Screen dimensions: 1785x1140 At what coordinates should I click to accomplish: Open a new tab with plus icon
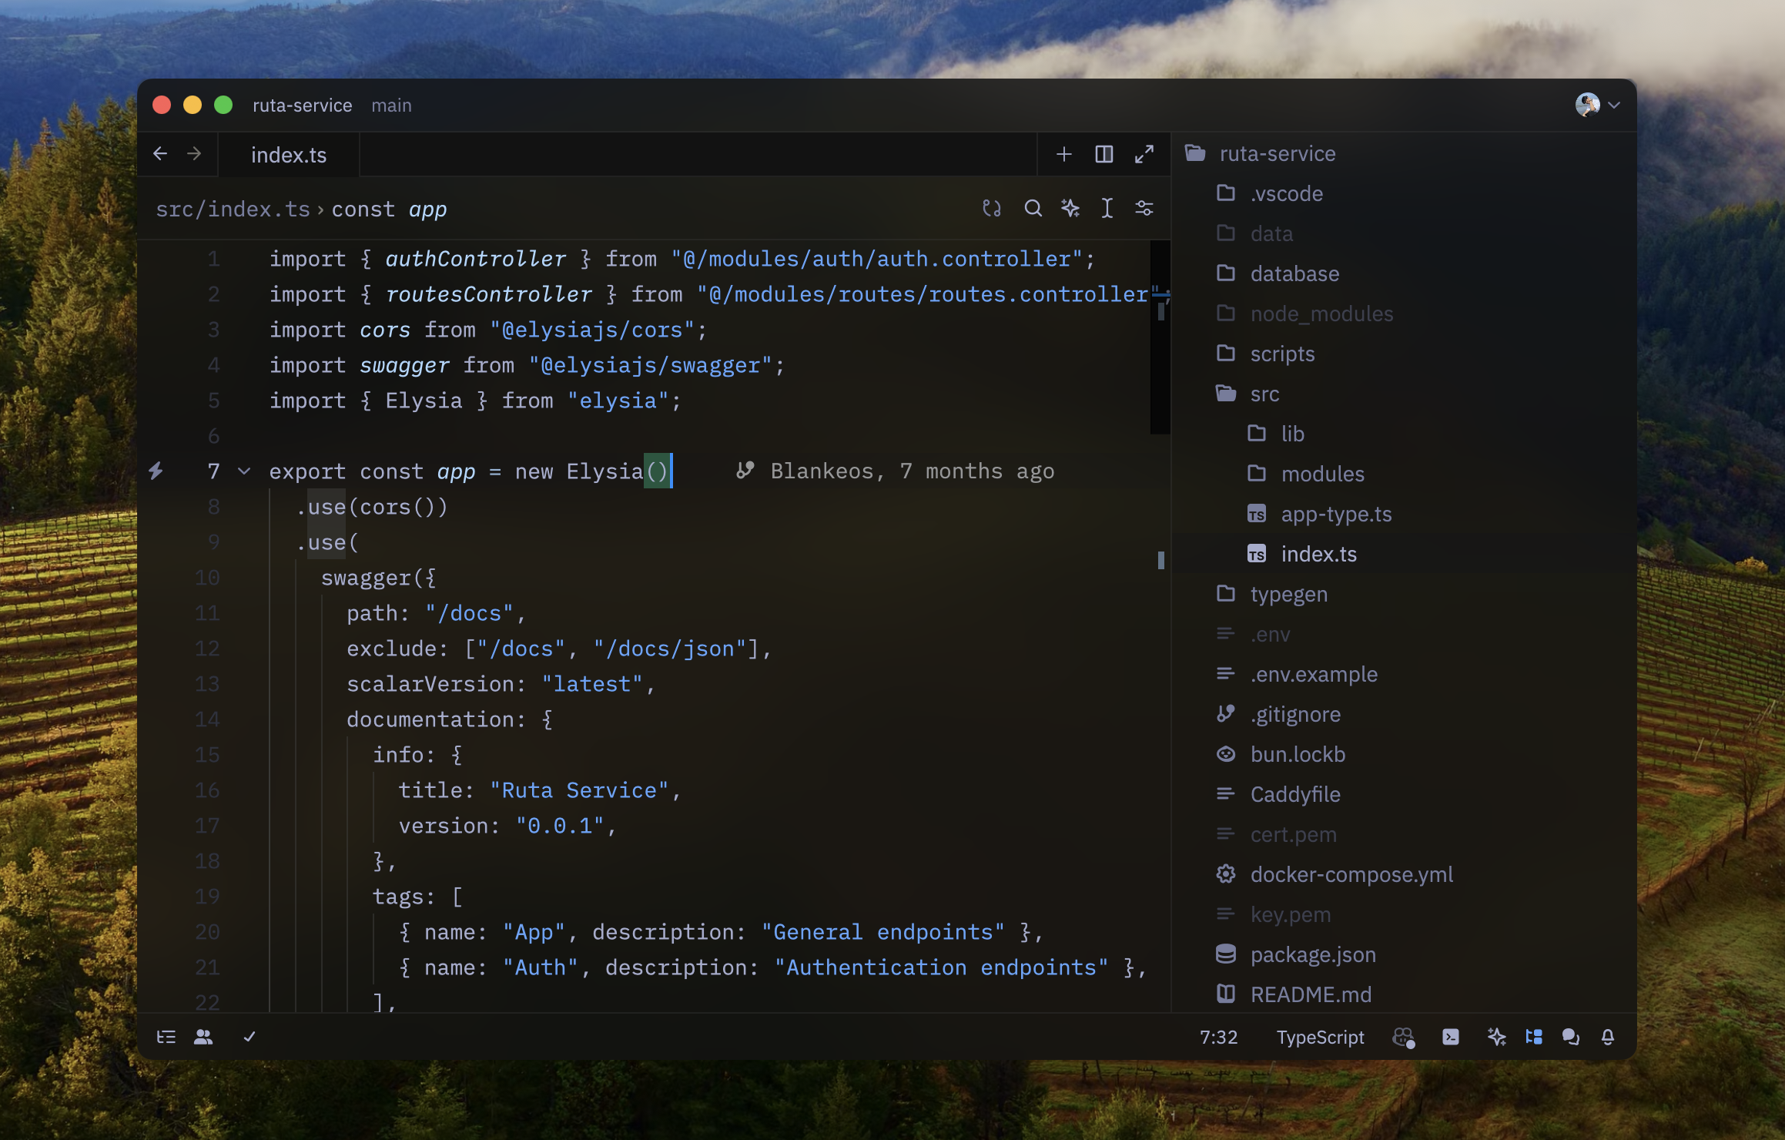(1063, 154)
